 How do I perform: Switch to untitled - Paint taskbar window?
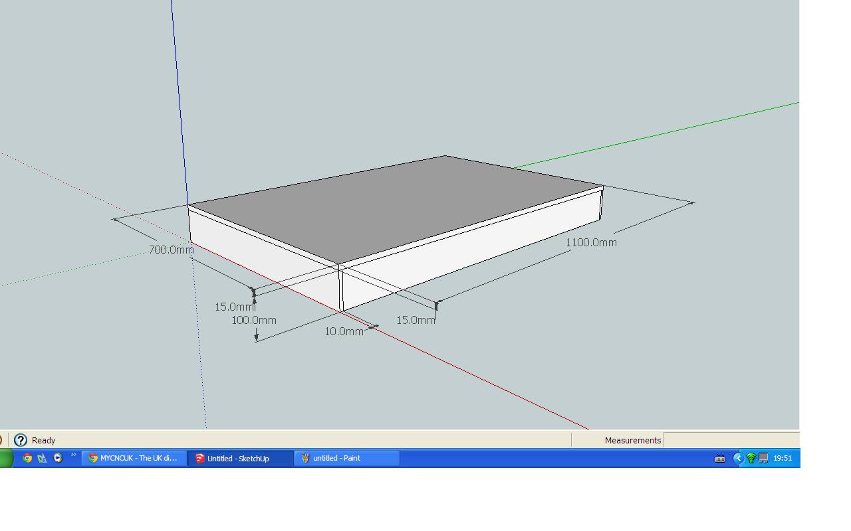[346, 458]
